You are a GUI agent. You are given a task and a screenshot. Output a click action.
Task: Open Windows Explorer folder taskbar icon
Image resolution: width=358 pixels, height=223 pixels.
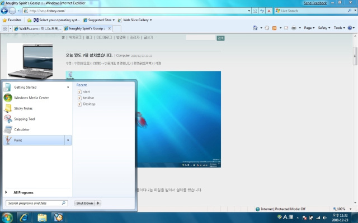[x=42, y=217]
